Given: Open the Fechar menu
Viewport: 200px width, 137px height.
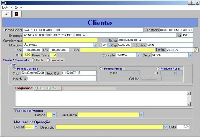Looking at the screenshot, I should coord(19,7).
